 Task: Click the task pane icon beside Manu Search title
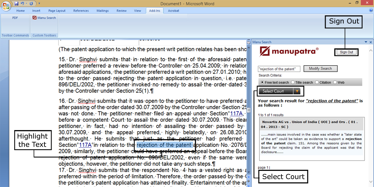pos(249,42)
